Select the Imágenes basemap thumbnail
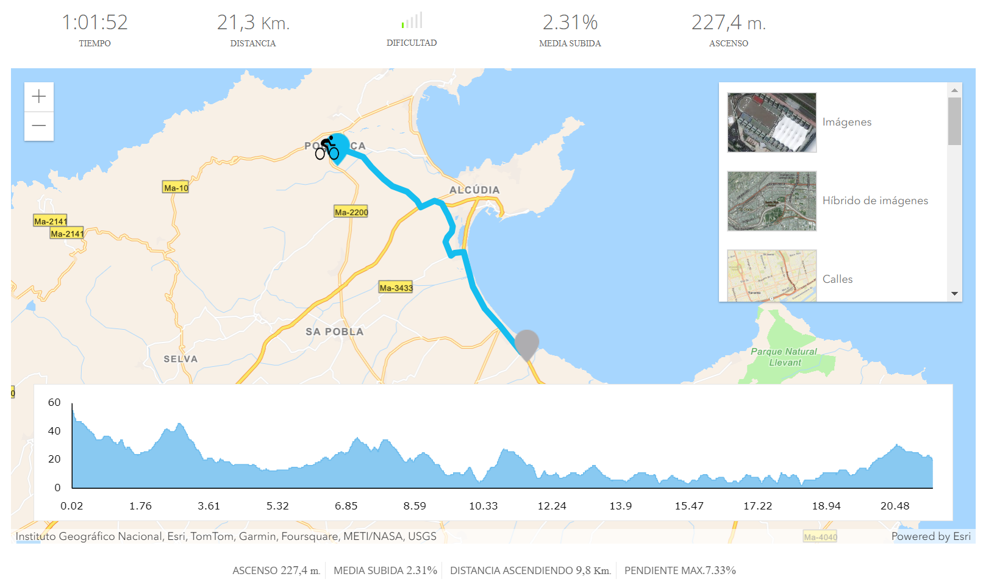The width and height of the screenshot is (983, 582). [x=771, y=122]
